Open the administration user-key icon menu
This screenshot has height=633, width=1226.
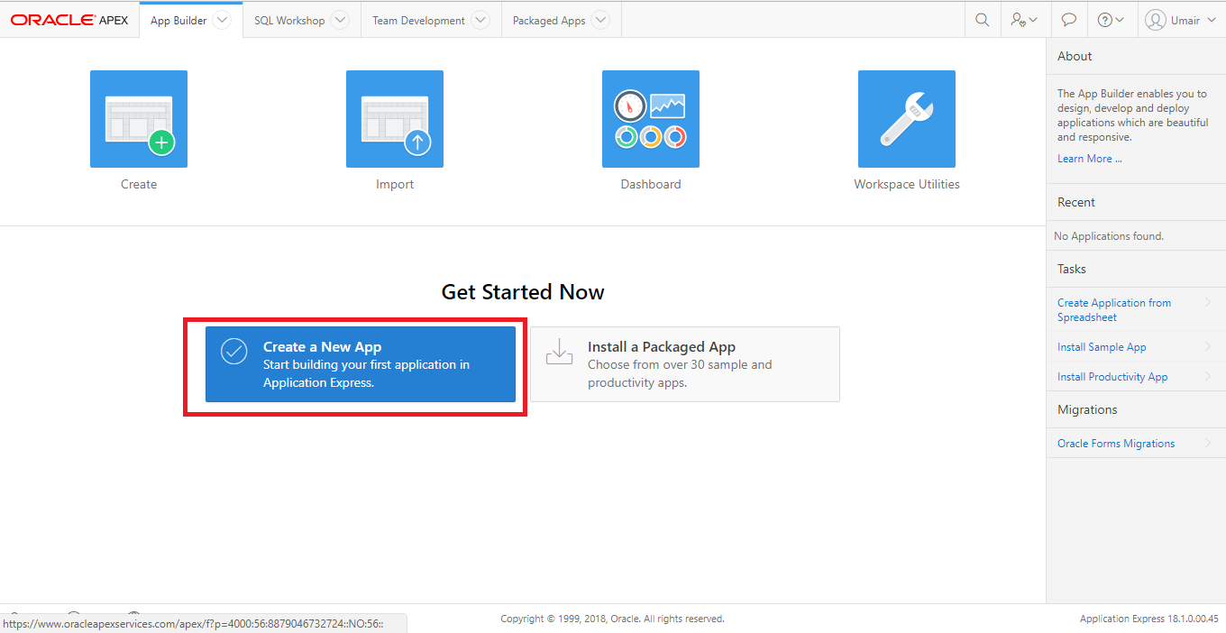tap(1024, 20)
